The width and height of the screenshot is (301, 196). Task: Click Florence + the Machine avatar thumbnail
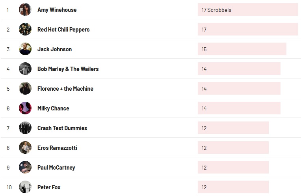point(25,88)
